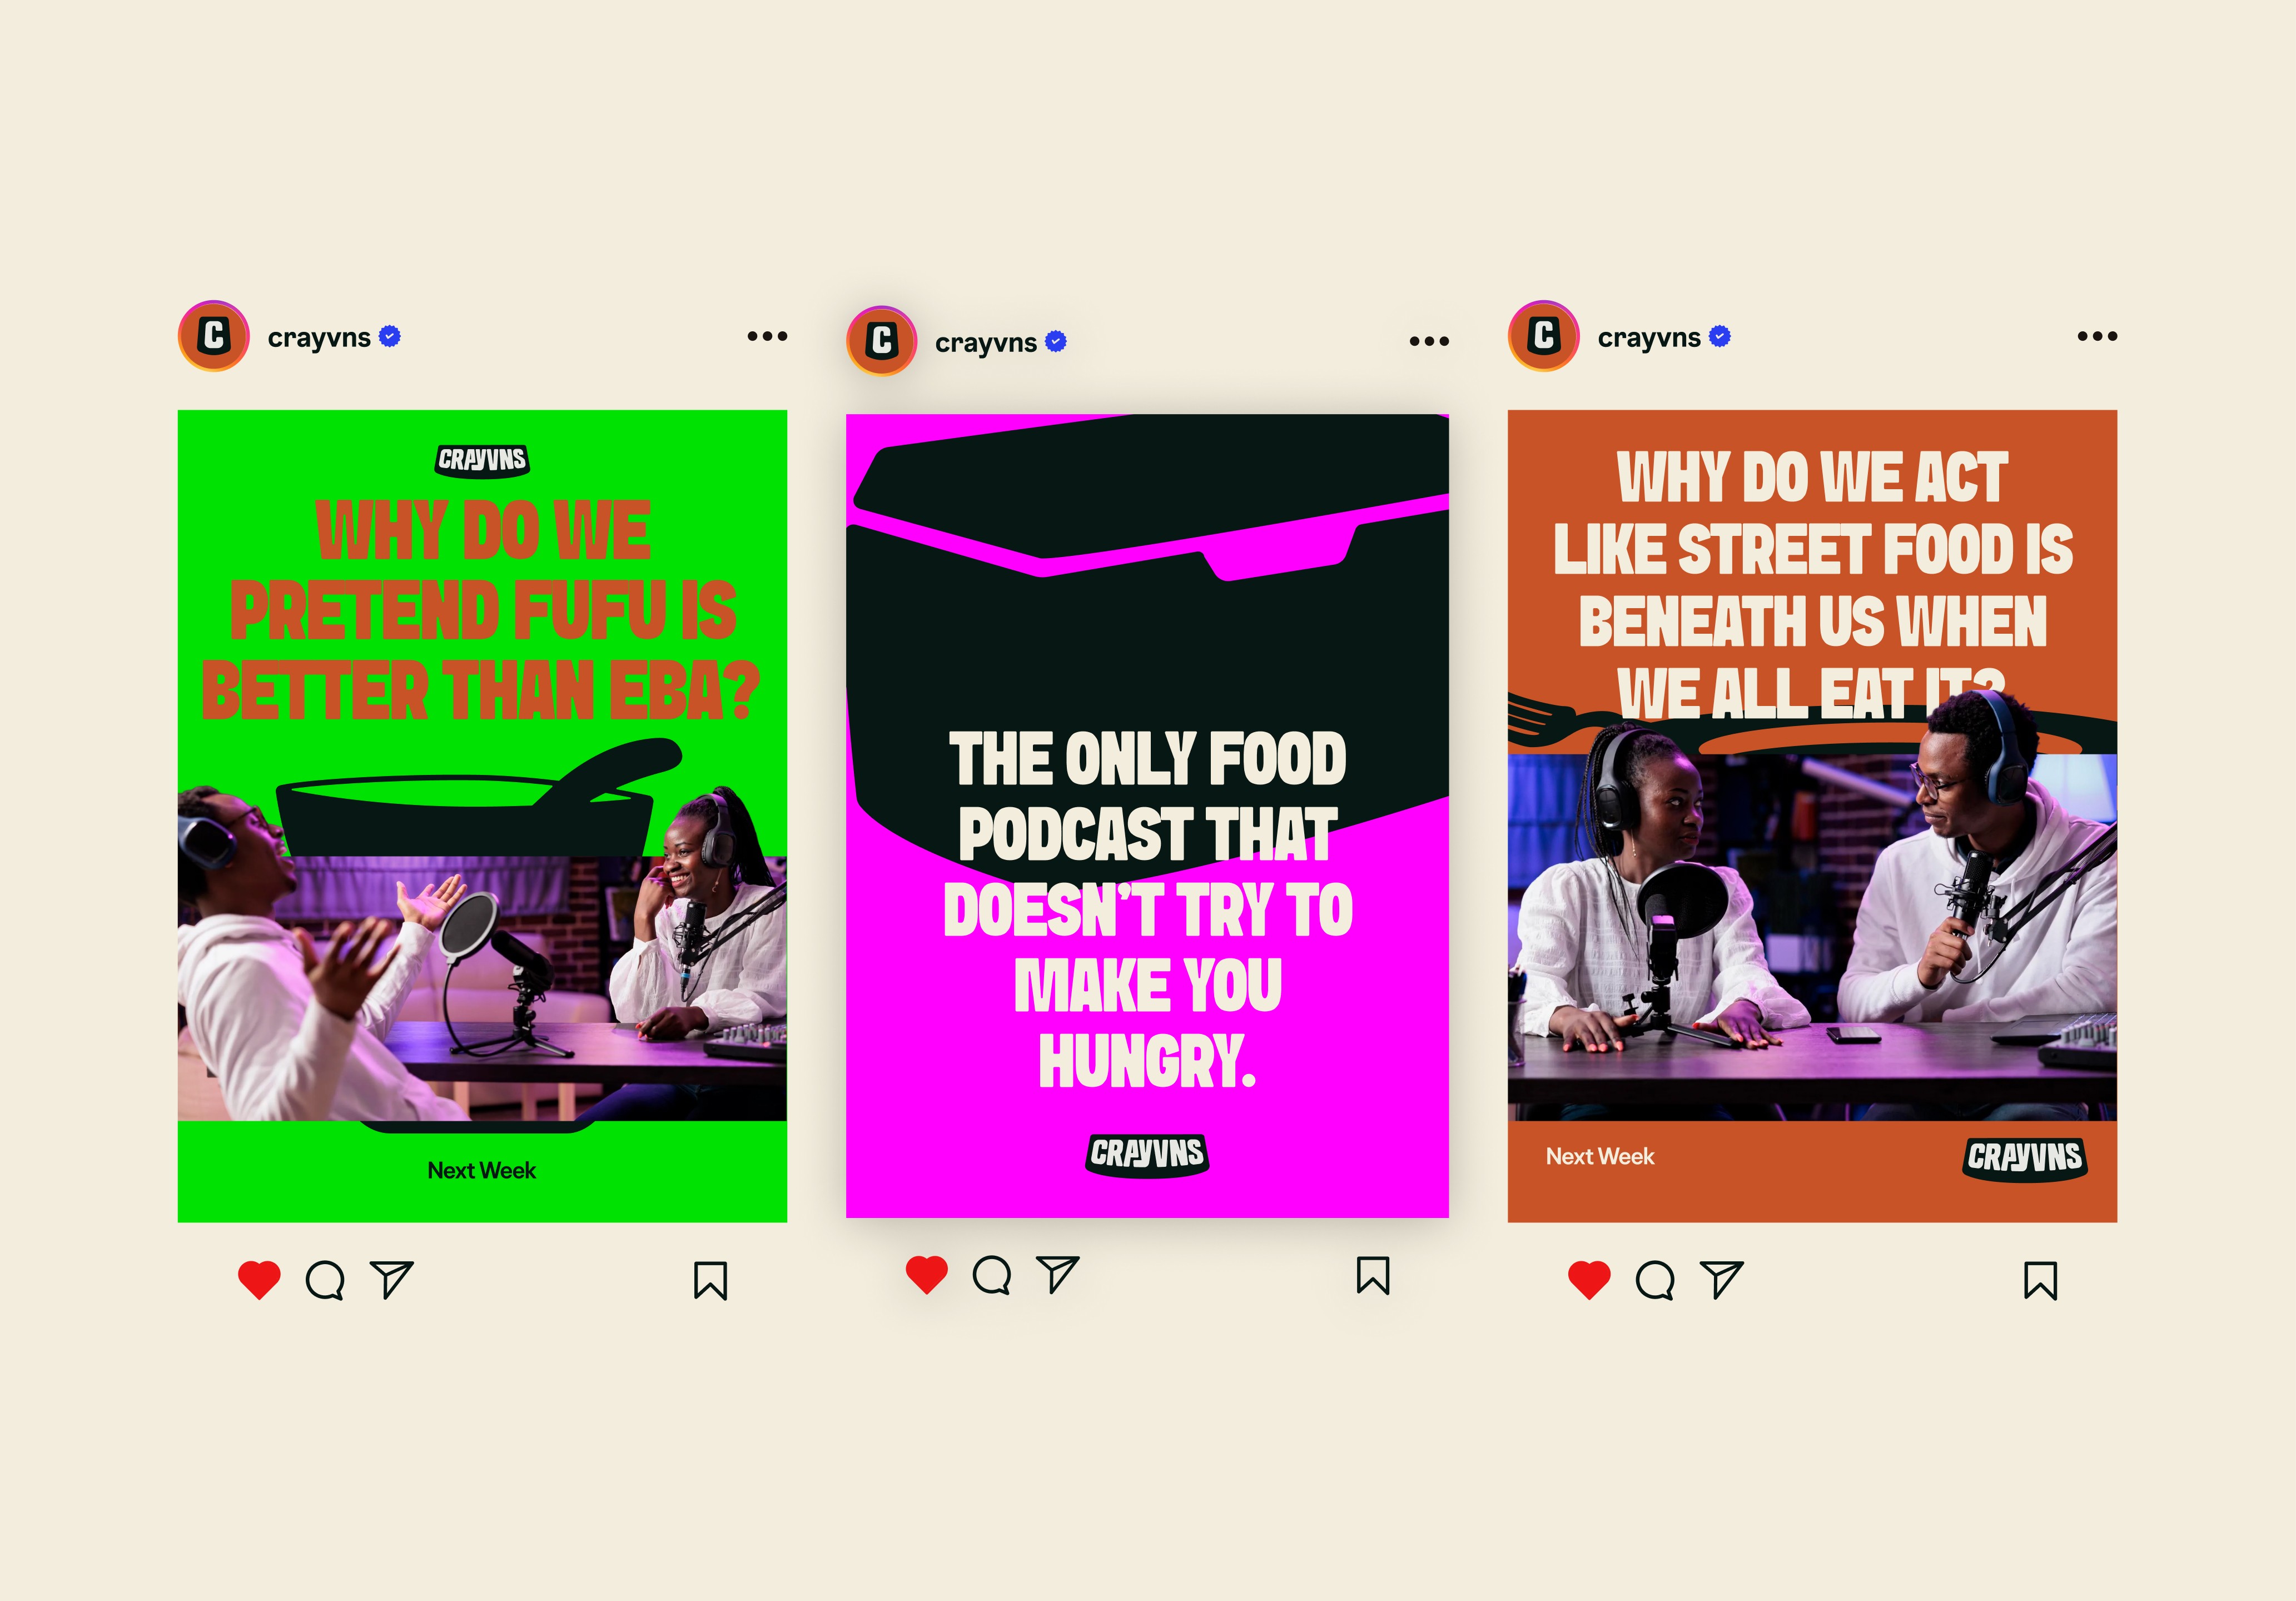
Task: Send the magenta podcast post with share icon
Action: point(1057,1274)
